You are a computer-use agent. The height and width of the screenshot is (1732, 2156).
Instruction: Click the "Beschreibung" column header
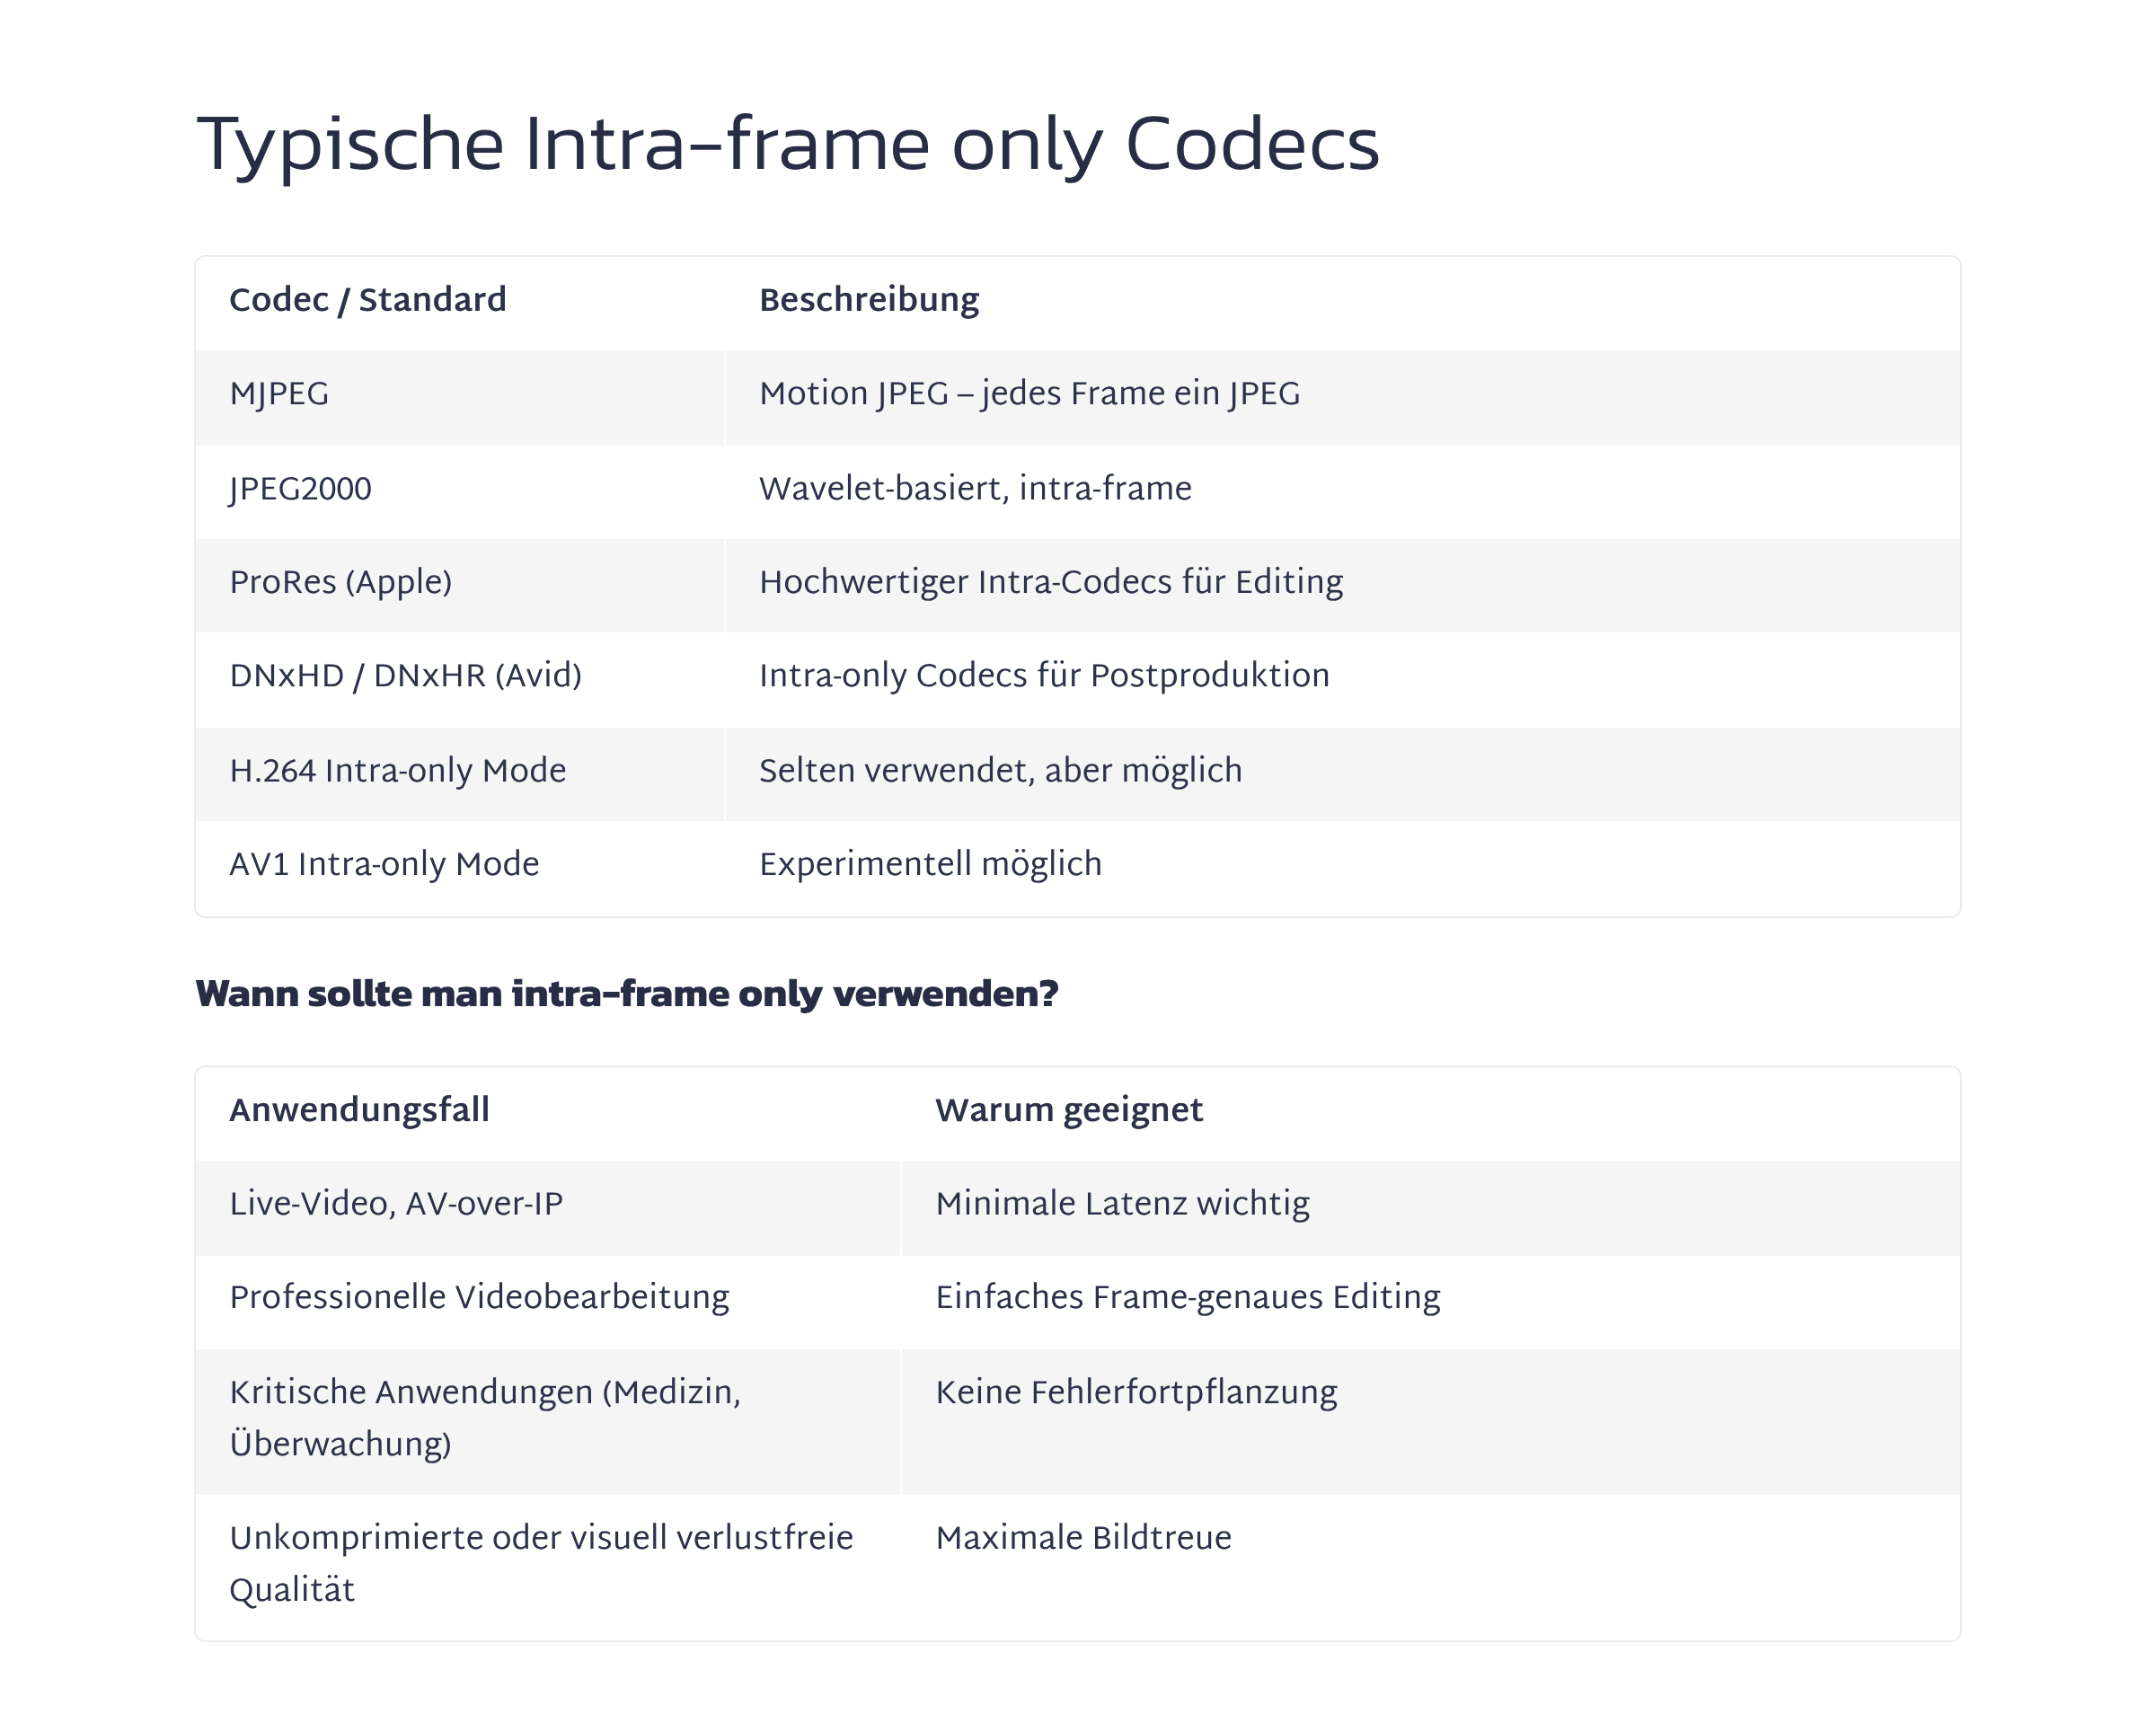pyautogui.click(x=868, y=300)
